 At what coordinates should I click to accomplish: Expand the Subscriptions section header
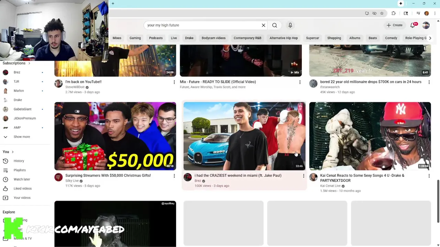(x=16, y=63)
